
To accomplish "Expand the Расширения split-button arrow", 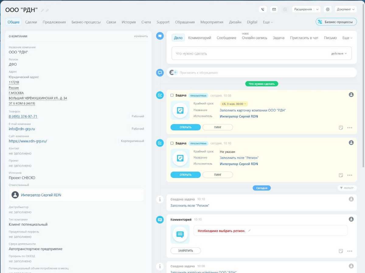I will [x=317, y=9].
